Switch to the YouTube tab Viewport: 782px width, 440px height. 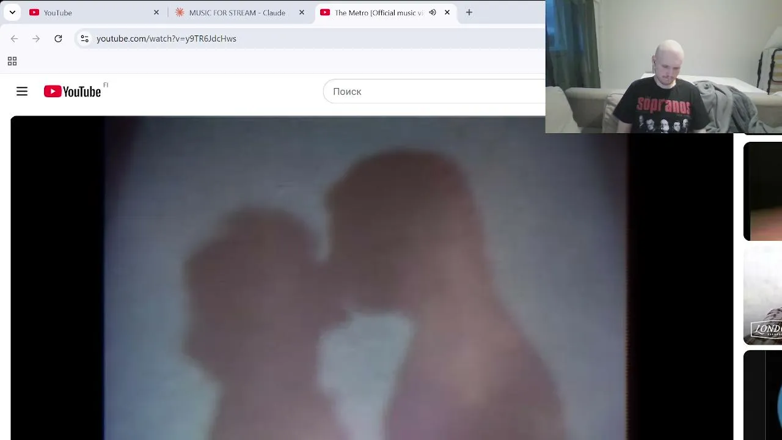[x=94, y=12]
